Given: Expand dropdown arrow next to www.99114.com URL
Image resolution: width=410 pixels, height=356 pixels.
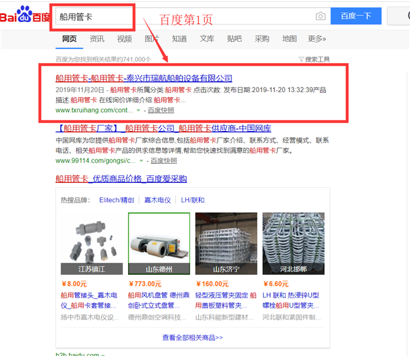Looking at the screenshot, I should coord(141,161).
